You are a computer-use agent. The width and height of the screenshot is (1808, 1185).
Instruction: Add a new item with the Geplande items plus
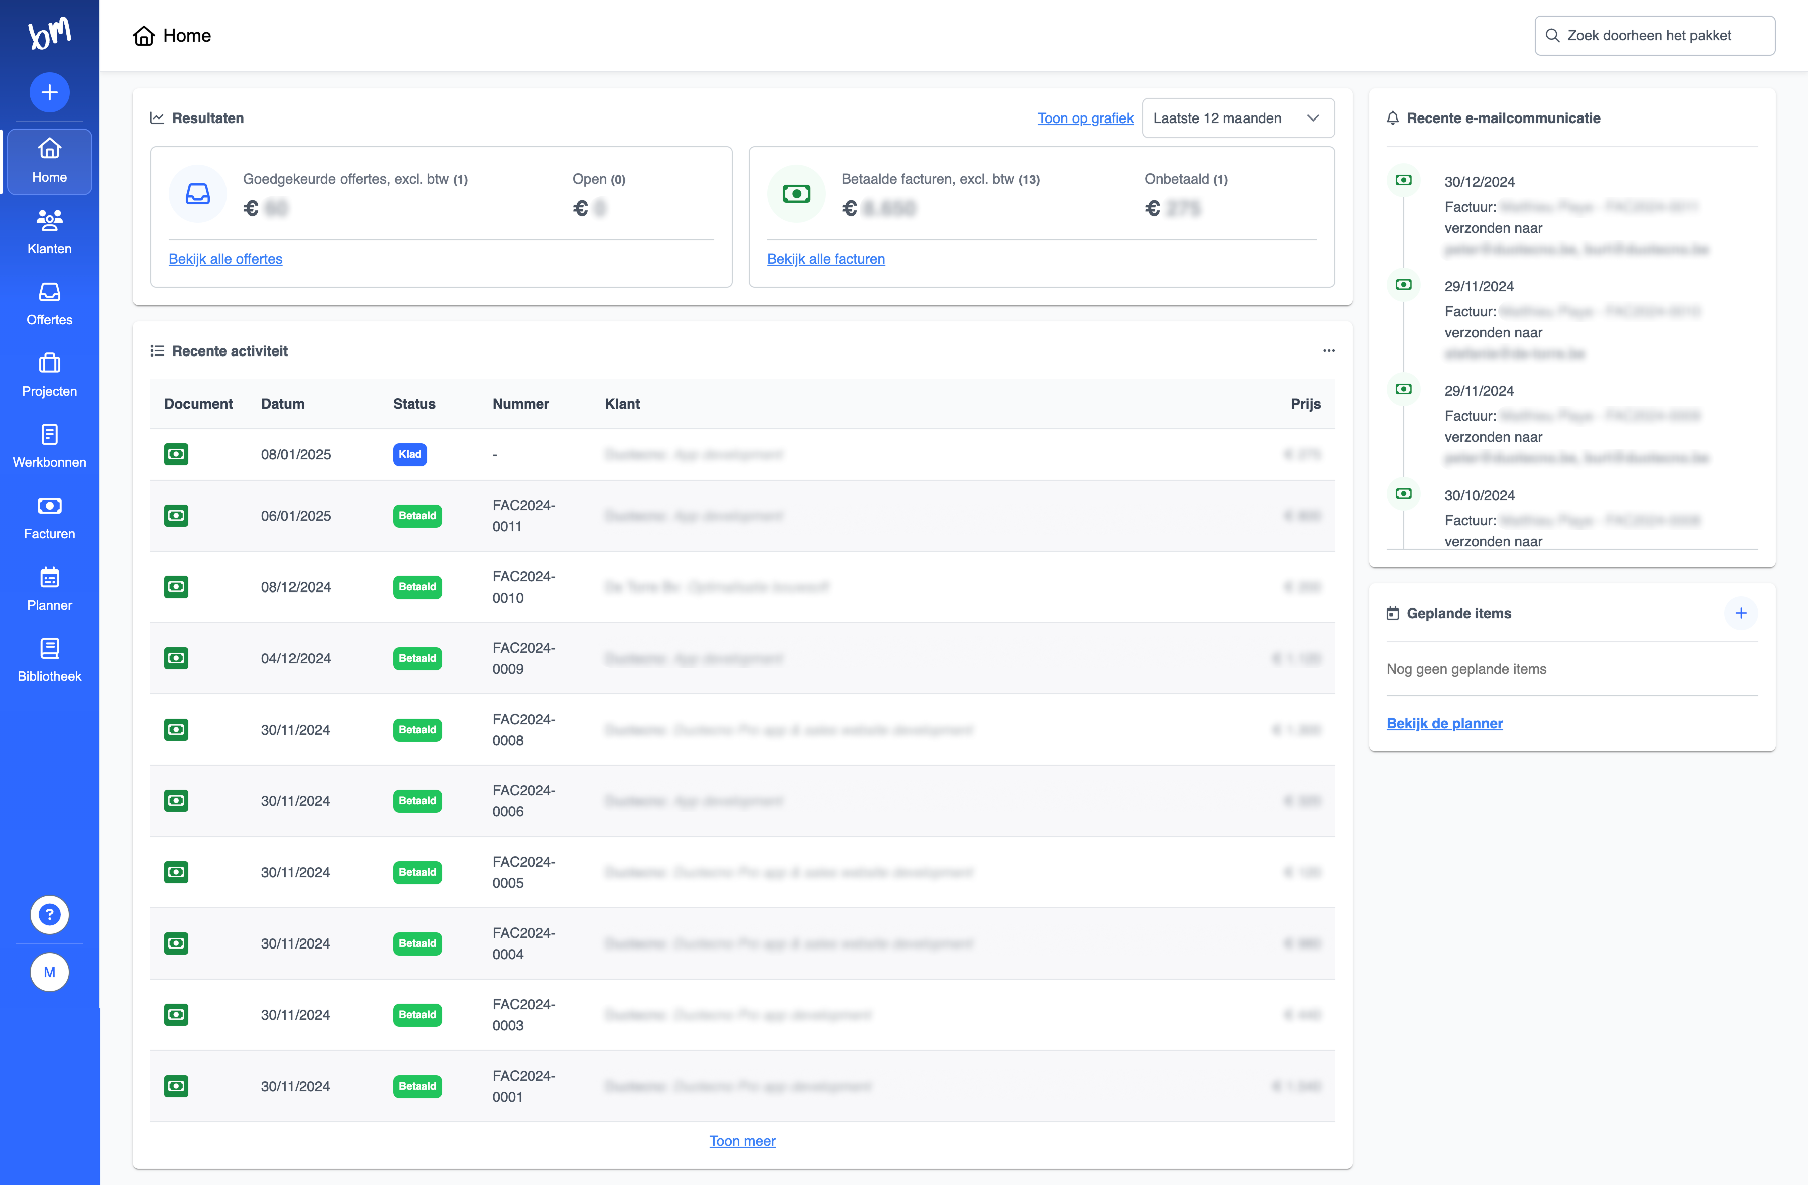[1741, 613]
